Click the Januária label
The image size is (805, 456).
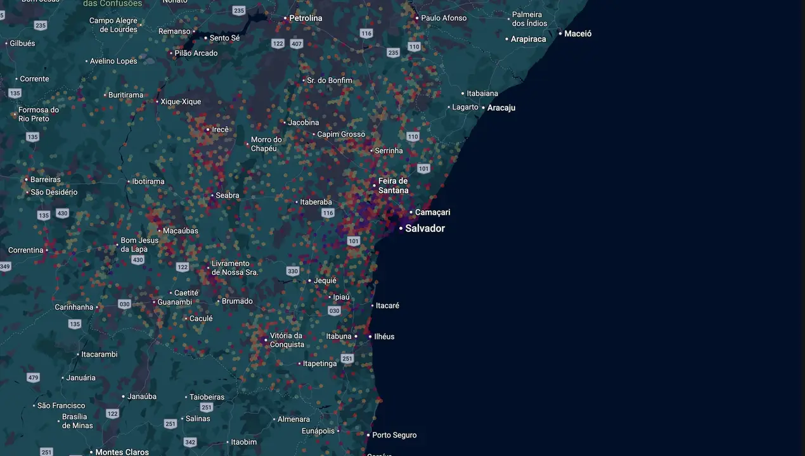[x=81, y=378]
